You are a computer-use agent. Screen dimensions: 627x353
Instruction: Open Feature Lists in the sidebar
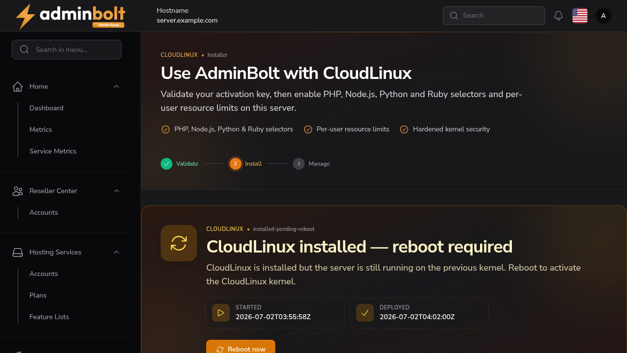point(49,317)
